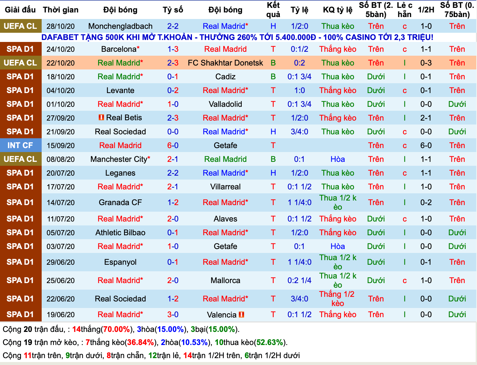
Task: Click the UEFA CL cell dated 22/10/20
Action: tap(20, 63)
